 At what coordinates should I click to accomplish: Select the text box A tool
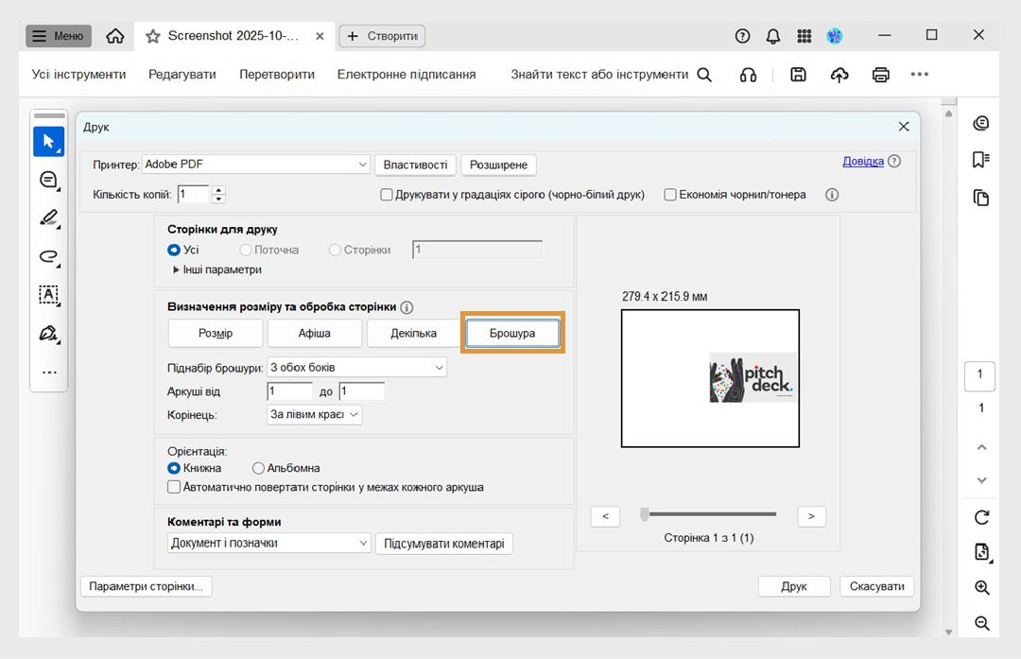49,295
